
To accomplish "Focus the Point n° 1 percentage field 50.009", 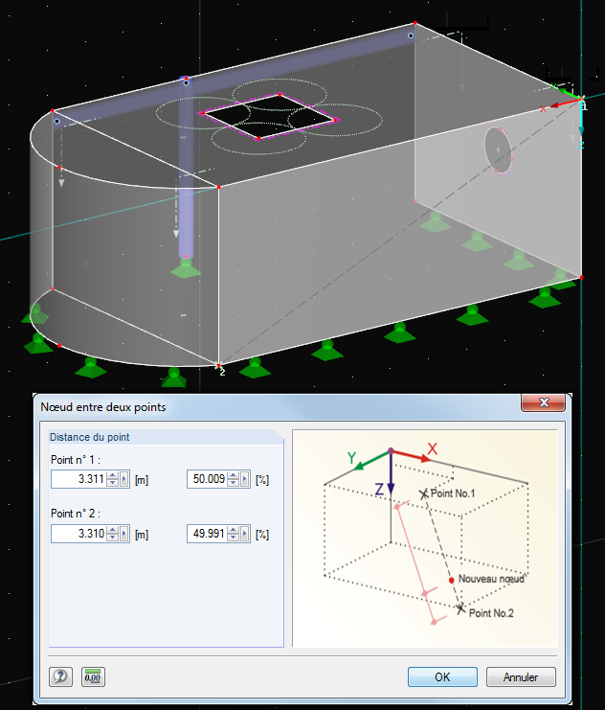I will (x=207, y=479).
